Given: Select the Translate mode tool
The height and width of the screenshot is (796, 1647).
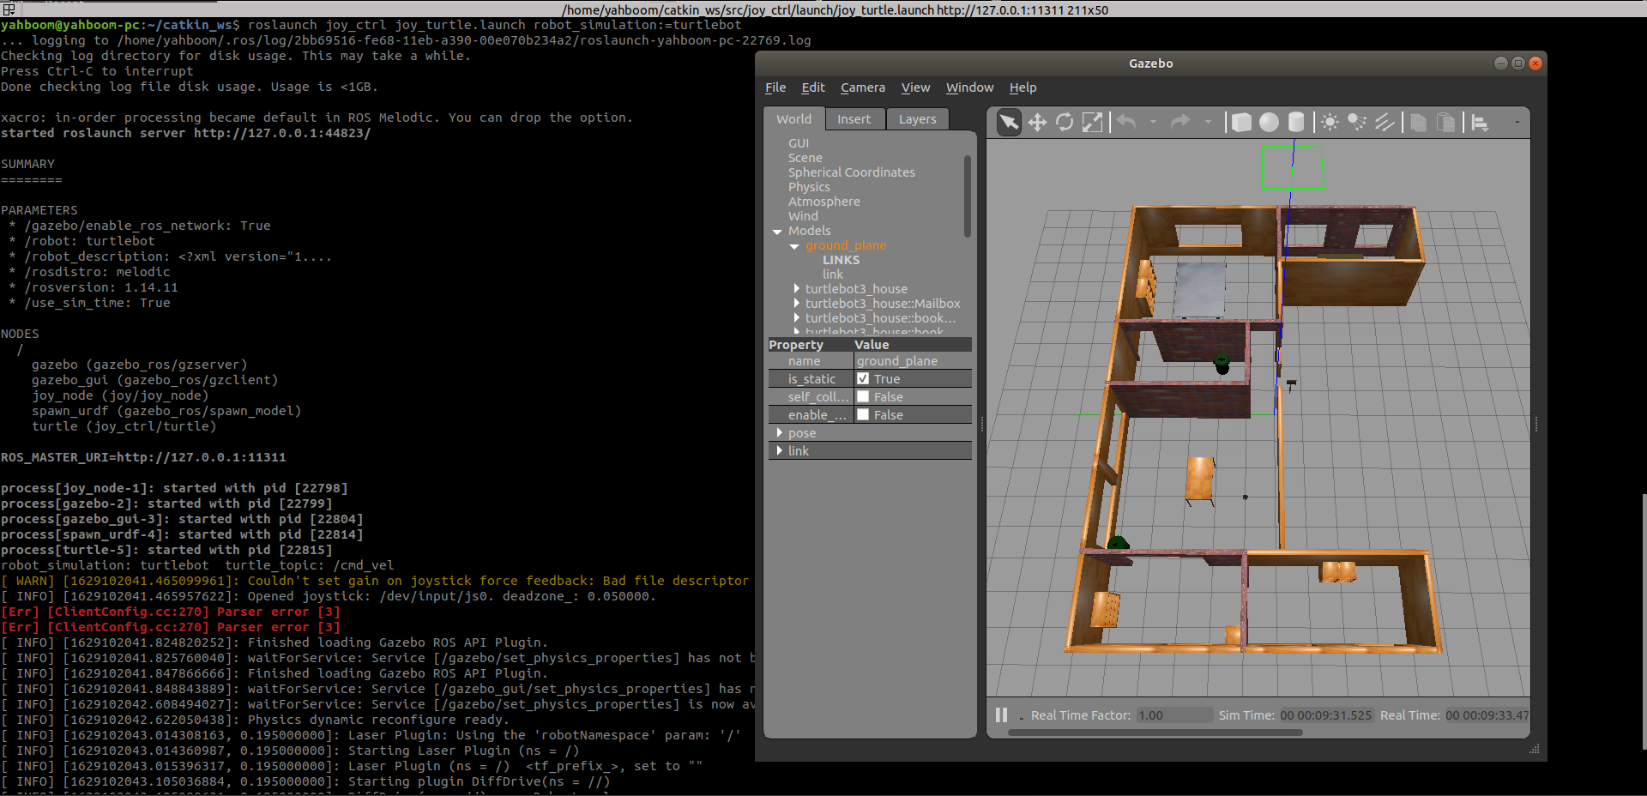Looking at the screenshot, I should [1037, 123].
